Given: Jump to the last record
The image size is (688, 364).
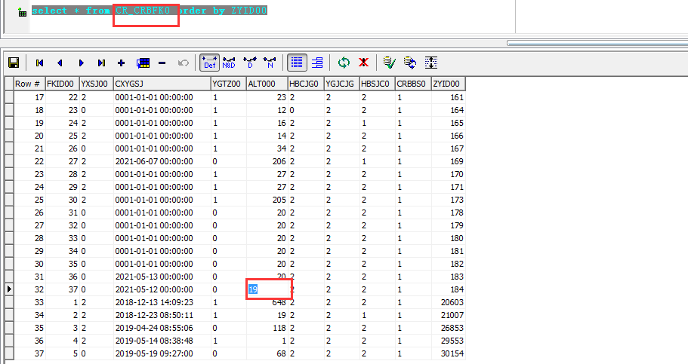Looking at the screenshot, I should (x=101, y=63).
